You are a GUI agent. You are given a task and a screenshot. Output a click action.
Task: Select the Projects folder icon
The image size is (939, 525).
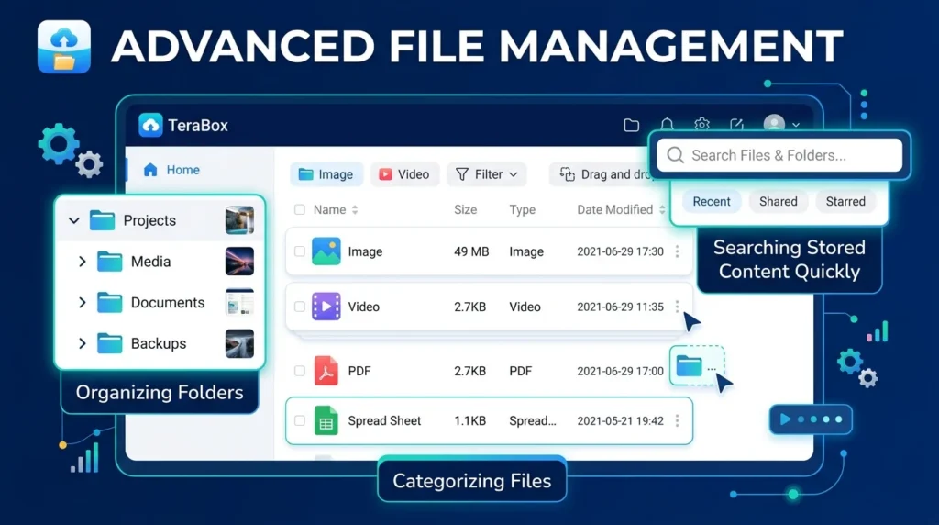tap(103, 220)
